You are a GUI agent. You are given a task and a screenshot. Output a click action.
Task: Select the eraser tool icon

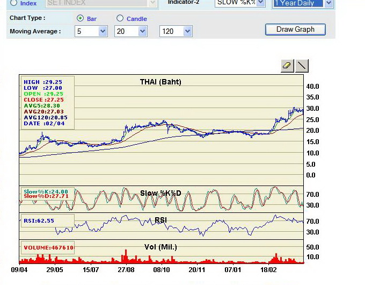coord(288,66)
